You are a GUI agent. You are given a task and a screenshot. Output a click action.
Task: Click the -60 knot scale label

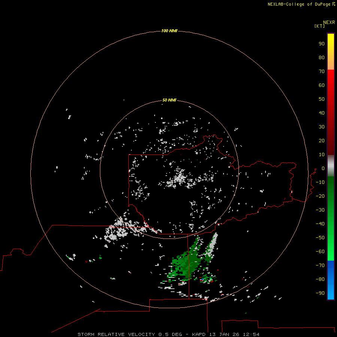(320, 252)
